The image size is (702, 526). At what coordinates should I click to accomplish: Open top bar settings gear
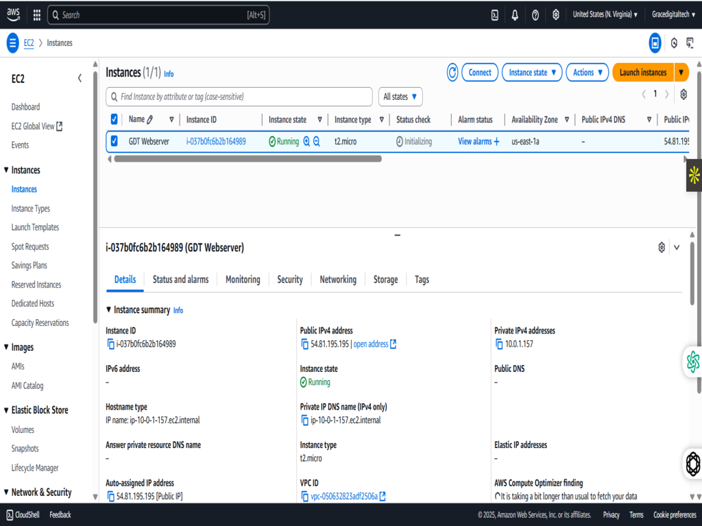[555, 15]
